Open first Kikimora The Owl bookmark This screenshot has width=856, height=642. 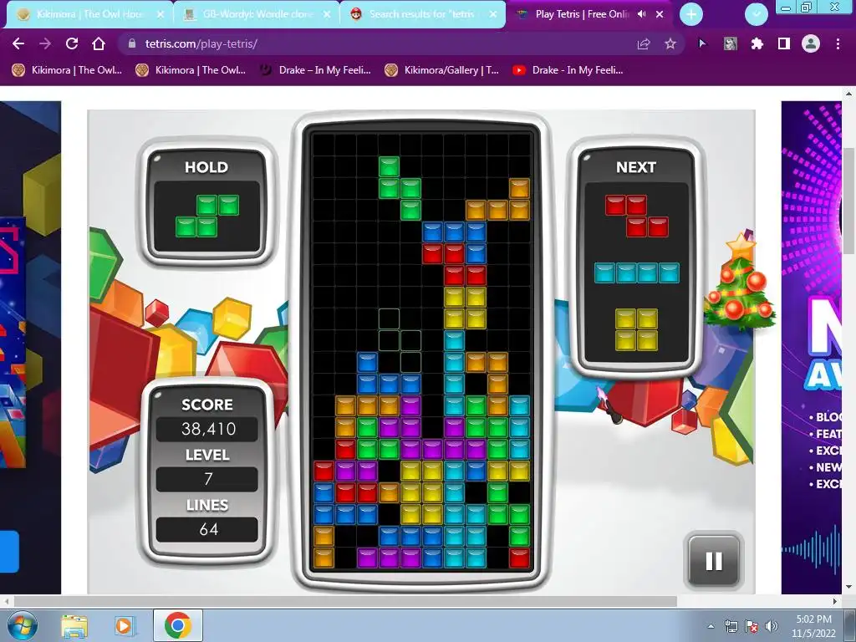[67, 70]
